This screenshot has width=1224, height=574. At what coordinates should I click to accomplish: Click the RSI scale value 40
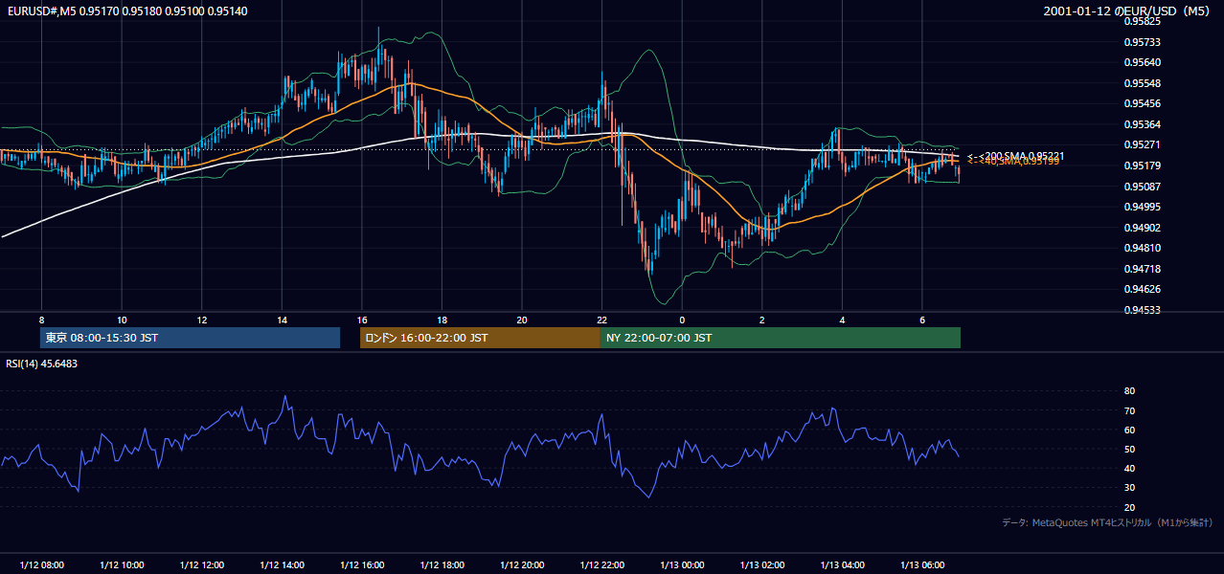pos(1129,469)
